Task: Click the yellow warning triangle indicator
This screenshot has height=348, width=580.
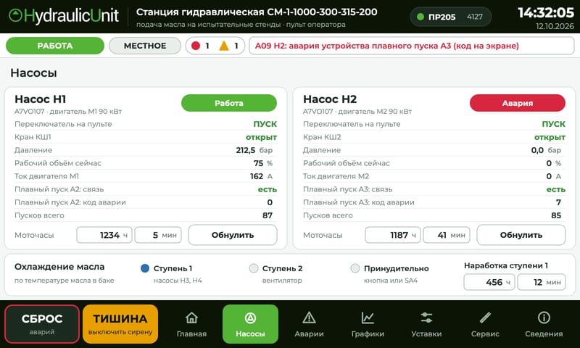Action: (224, 46)
